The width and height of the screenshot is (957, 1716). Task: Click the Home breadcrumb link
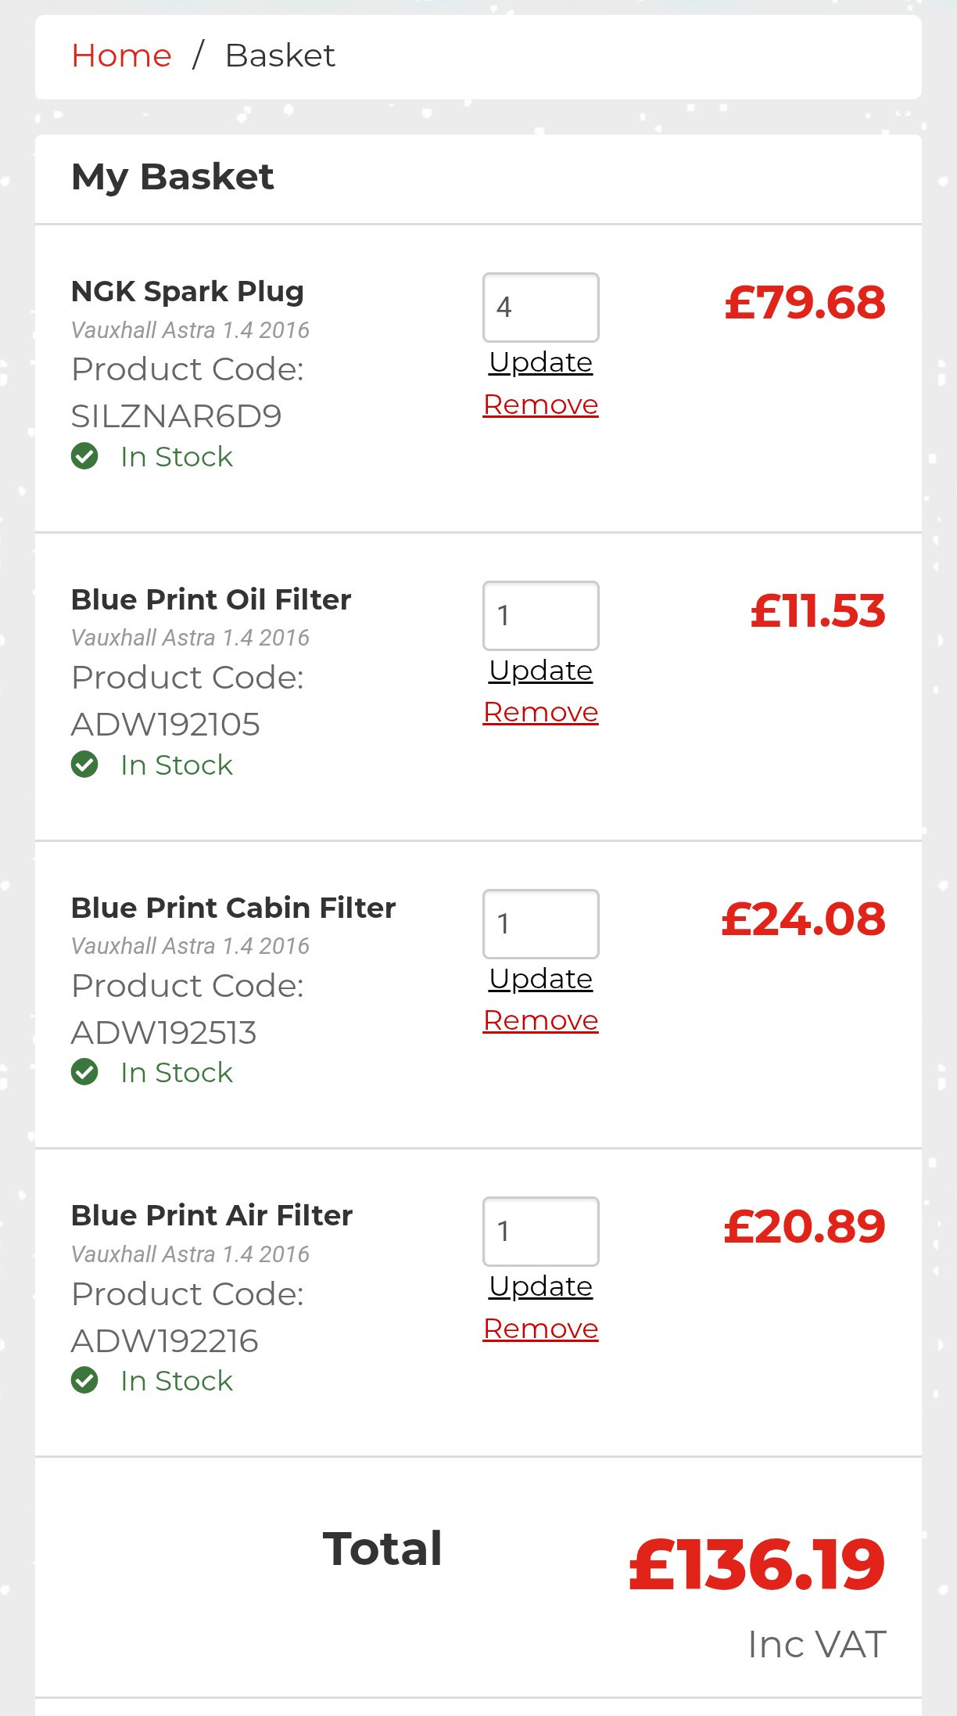[121, 56]
